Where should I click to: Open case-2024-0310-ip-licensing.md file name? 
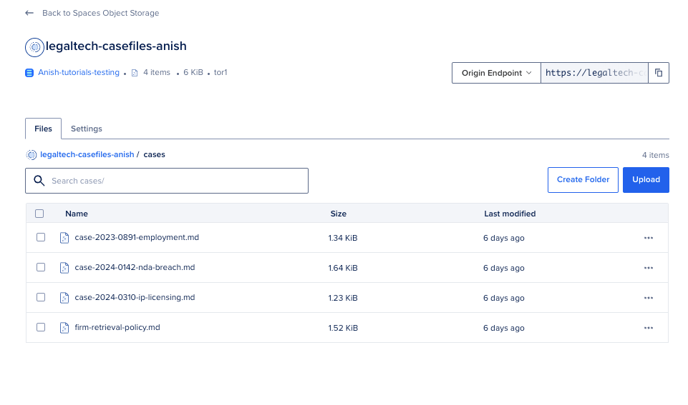coord(135,297)
